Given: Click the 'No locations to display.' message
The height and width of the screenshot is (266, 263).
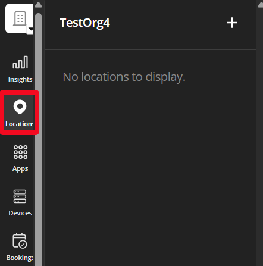Looking at the screenshot, I should click(x=124, y=77).
